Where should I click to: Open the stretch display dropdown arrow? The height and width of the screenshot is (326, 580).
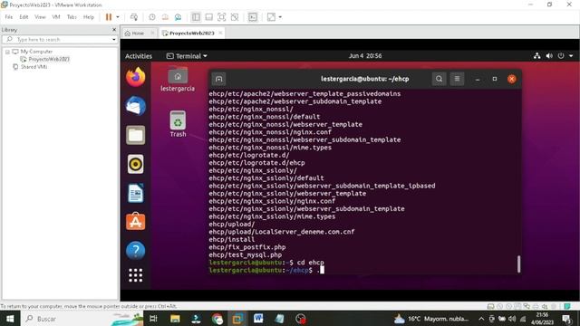[280, 17]
